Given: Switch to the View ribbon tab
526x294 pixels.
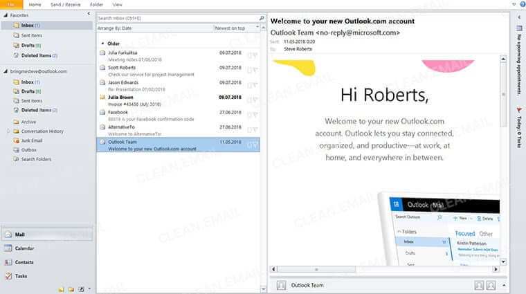Looking at the screenshot, I should point(117,5).
